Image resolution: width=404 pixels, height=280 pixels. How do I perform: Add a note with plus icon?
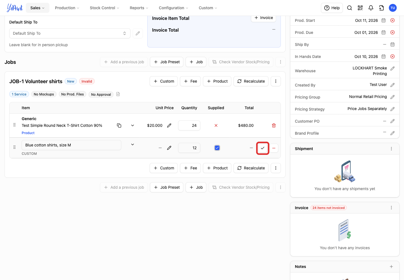click(391, 267)
